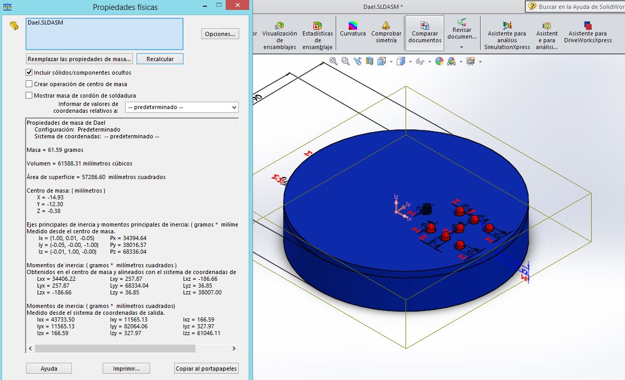The height and width of the screenshot is (380, 625).
Task: Click Copiar al portapapeles button
Action: tap(206, 369)
